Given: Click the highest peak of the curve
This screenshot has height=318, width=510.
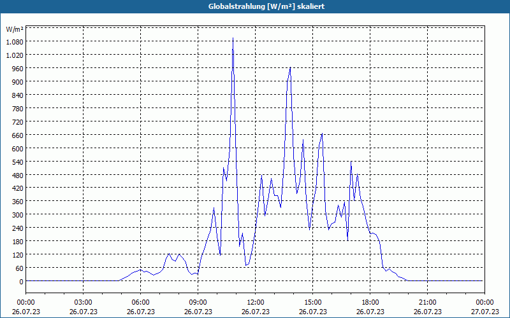Looking at the screenshot, I should click(x=233, y=38).
